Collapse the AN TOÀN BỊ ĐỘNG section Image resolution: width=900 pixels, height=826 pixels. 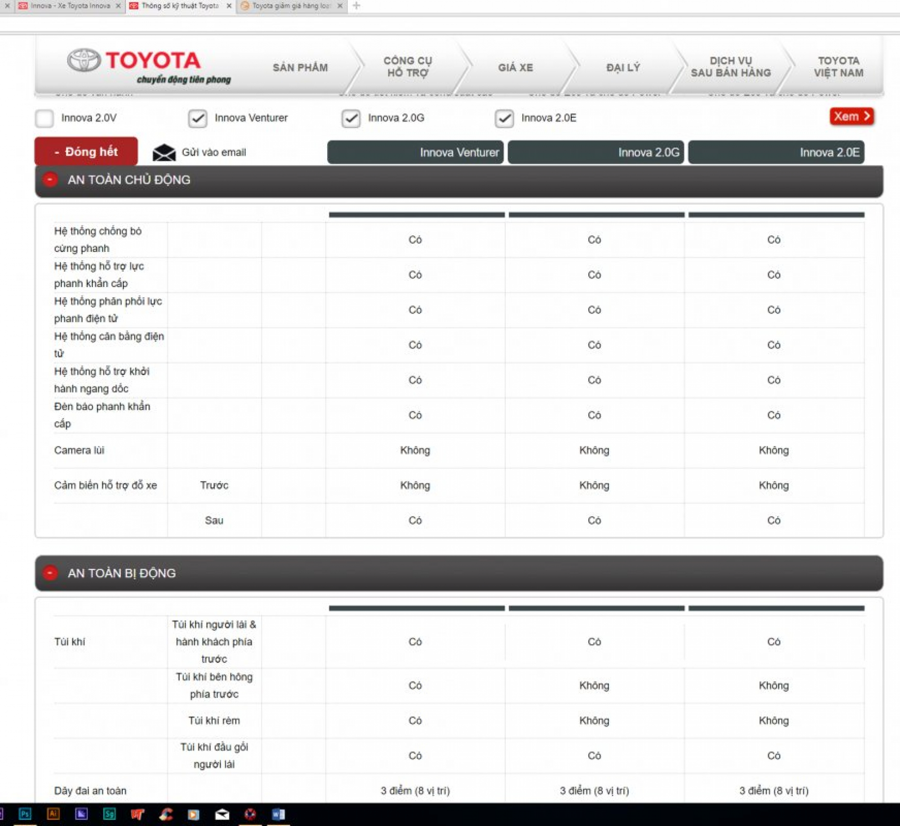tap(50, 573)
